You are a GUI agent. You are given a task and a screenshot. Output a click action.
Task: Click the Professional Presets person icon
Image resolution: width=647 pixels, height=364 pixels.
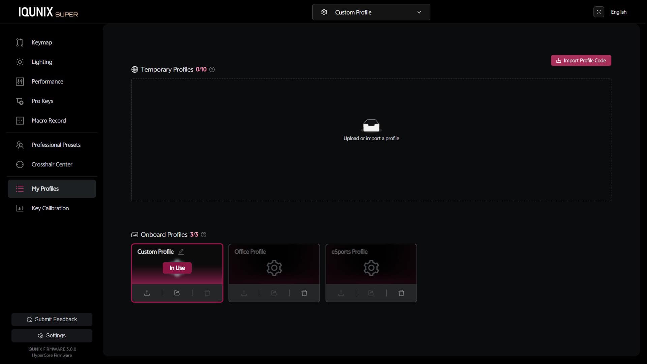pos(20,145)
